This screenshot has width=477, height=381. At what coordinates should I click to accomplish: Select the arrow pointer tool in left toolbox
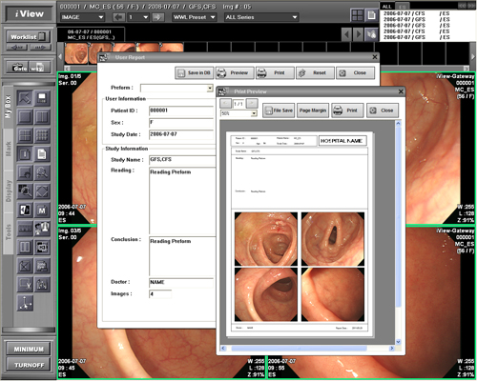click(x=25, y=98)
